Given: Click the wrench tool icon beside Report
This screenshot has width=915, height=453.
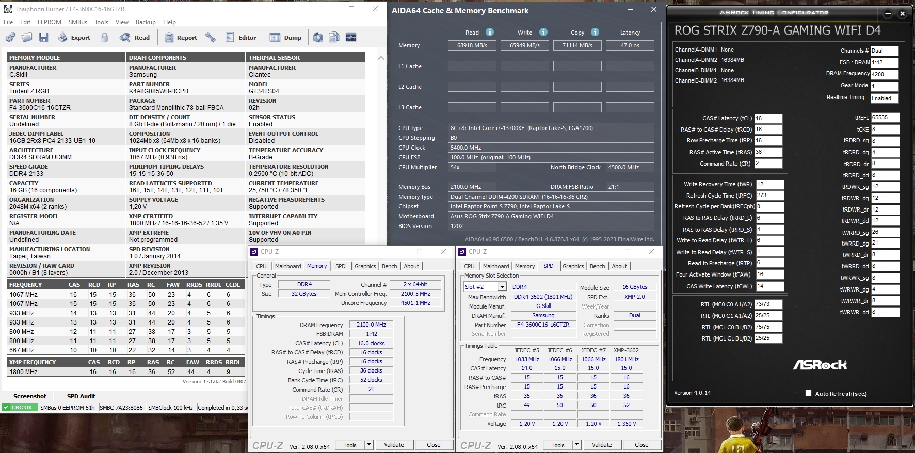Looking at the screenshot, I should point(210,37).
